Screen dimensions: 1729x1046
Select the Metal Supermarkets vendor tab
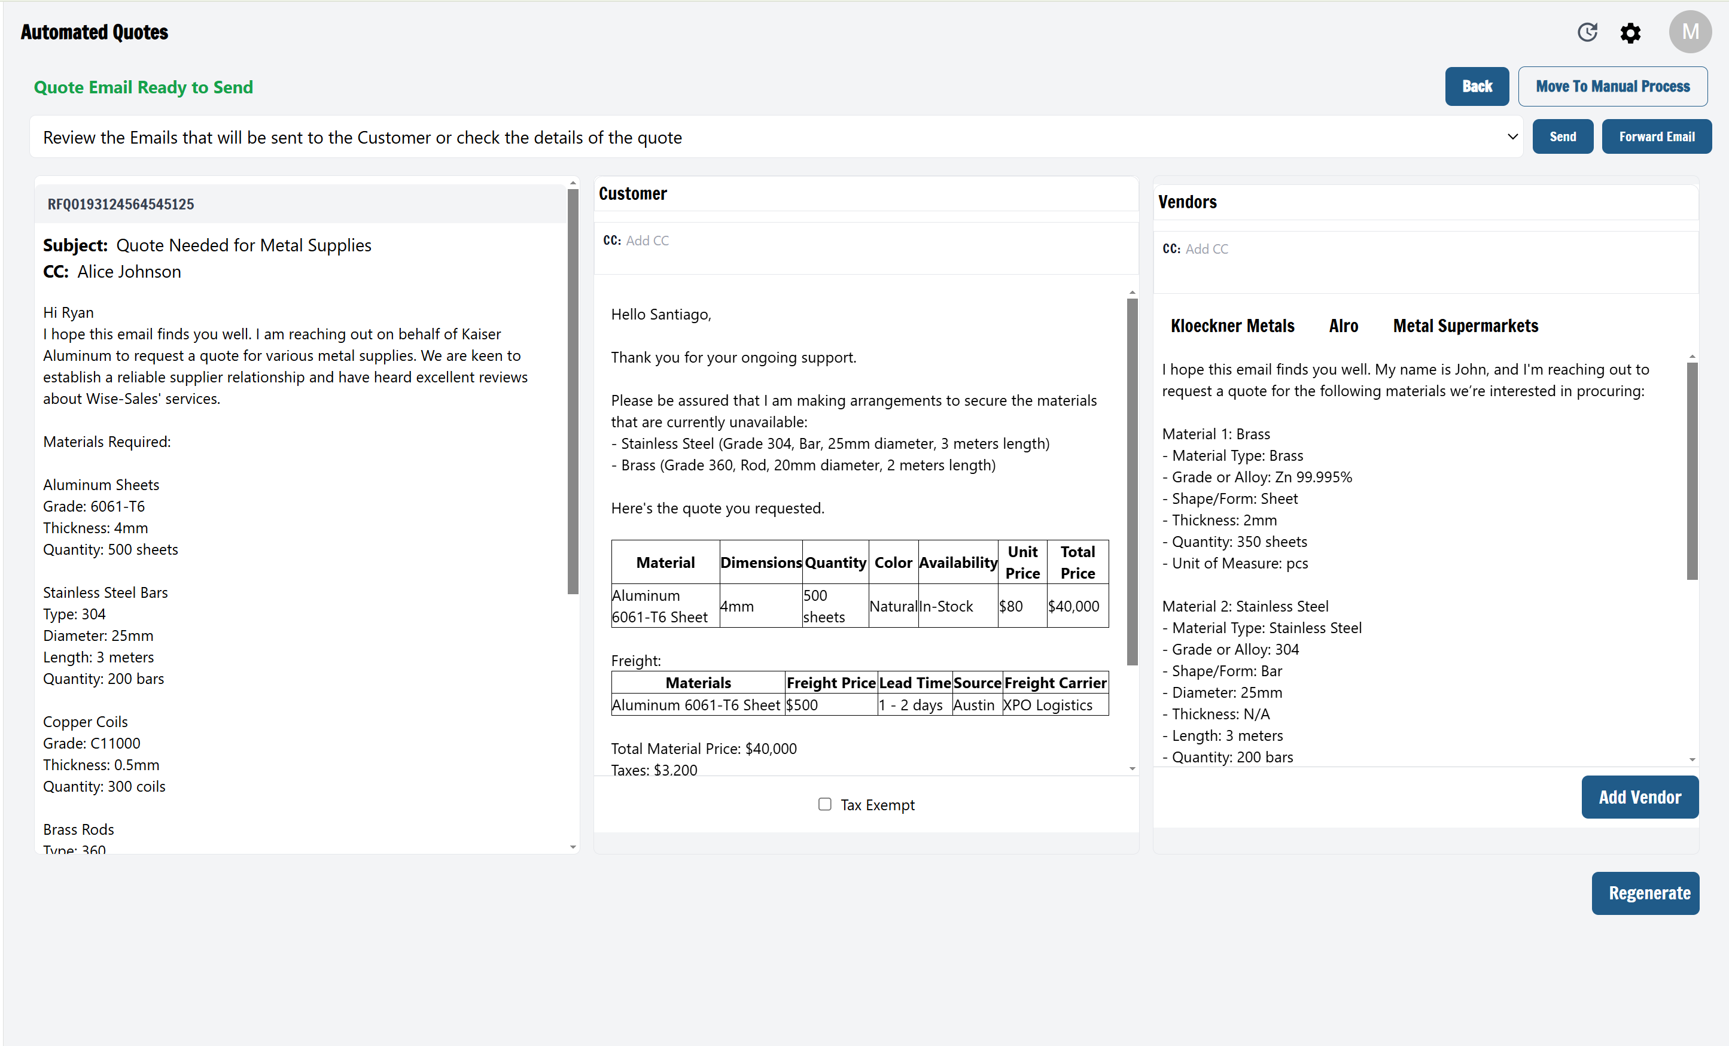(1465, 325)
